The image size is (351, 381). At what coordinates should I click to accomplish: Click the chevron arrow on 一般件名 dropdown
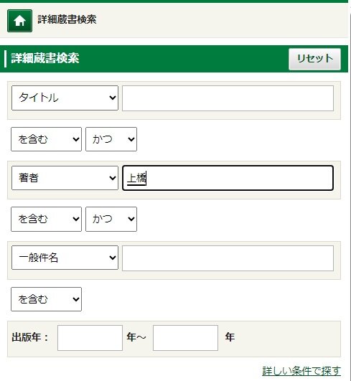pyautogui.click(x=112, y=258)
